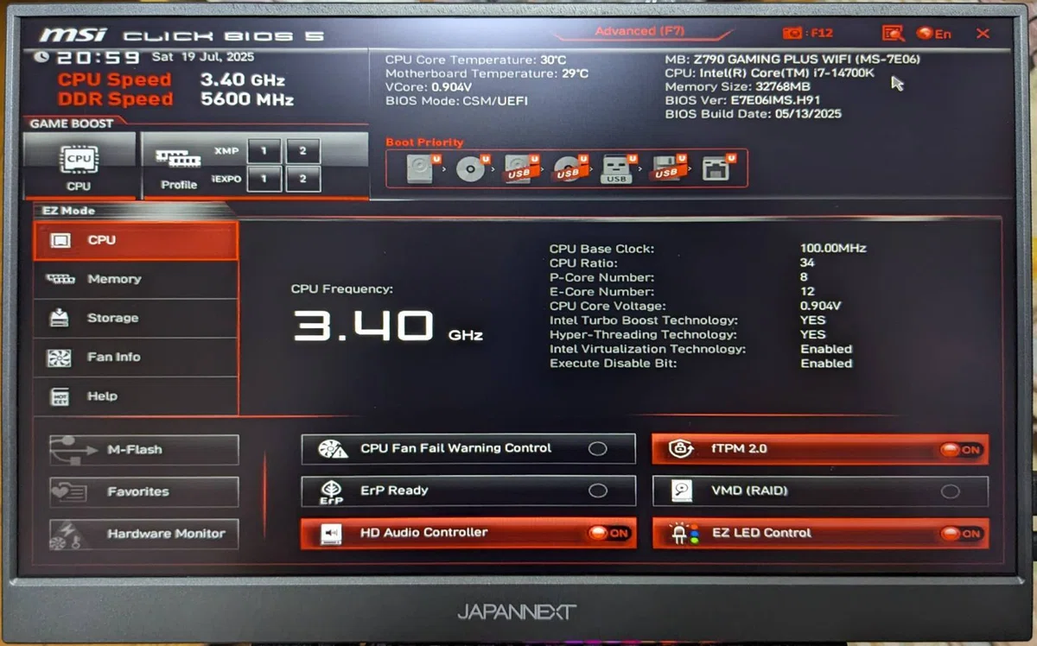The image size is (1037, 646).
Task: Click the BIOS Mode: CSM/UEFI text
Action: pos(456,100)
